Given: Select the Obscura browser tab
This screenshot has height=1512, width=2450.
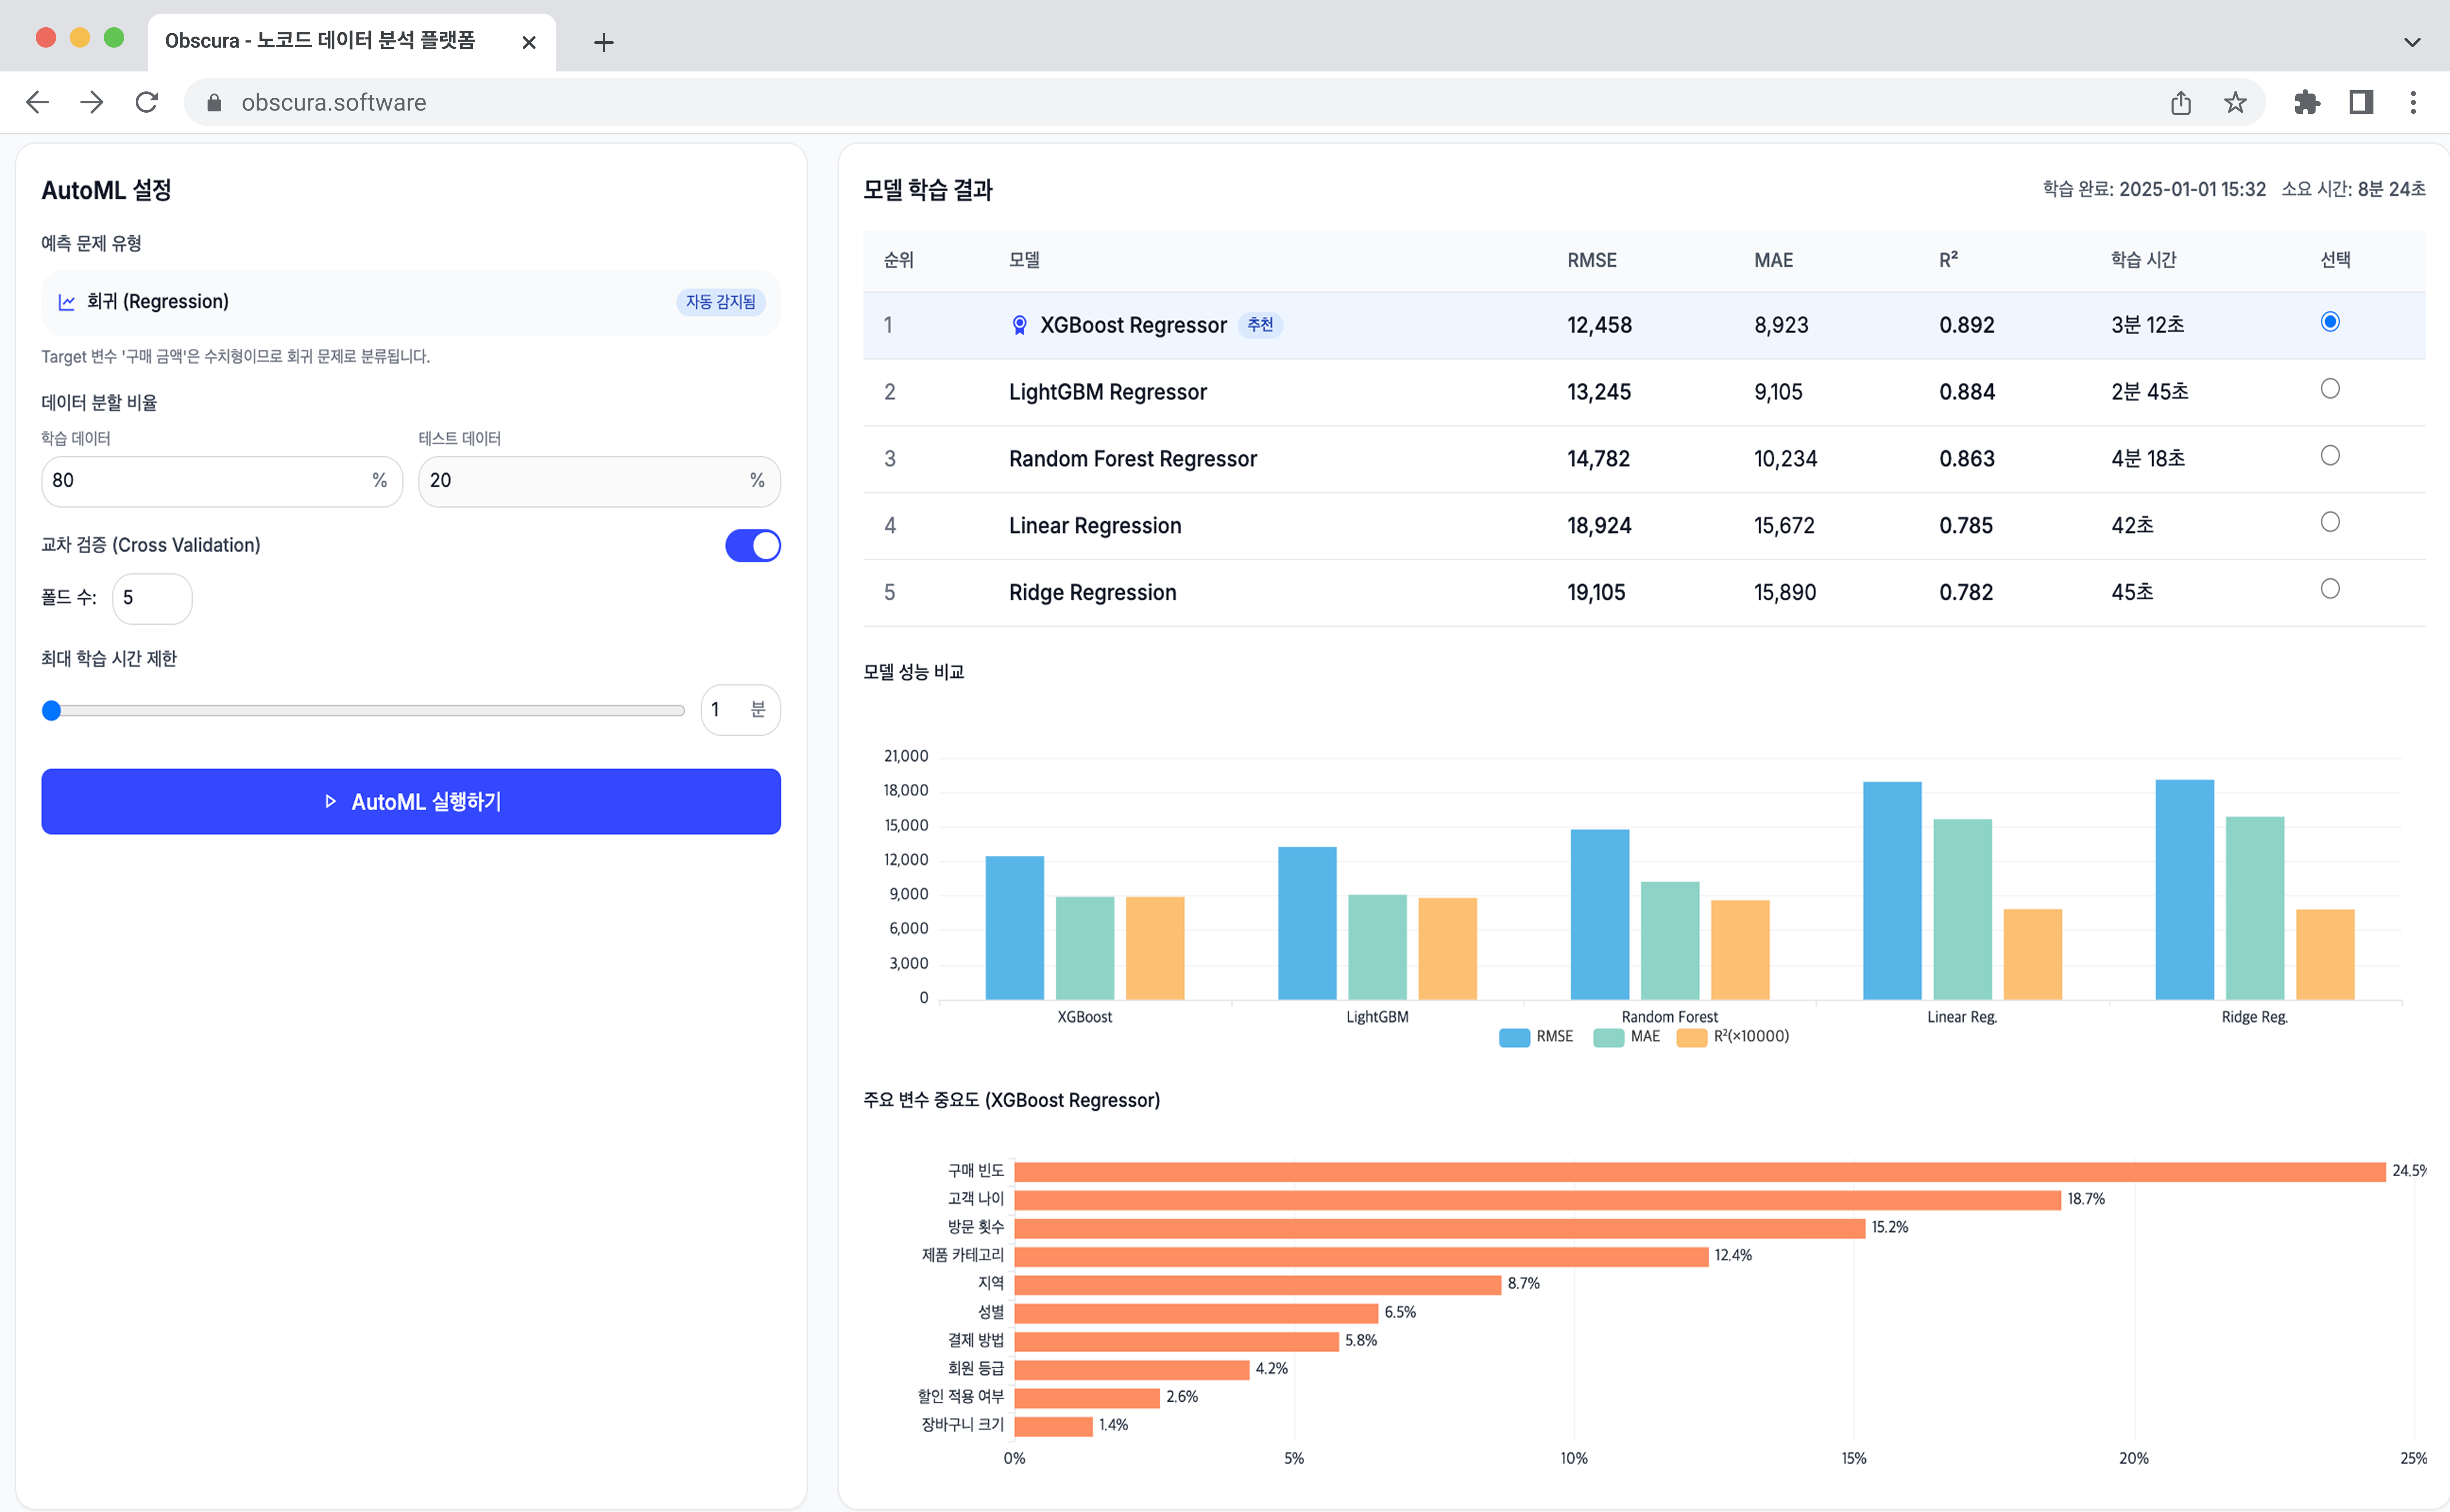Looking at the screenshot, I should (320, 41).
